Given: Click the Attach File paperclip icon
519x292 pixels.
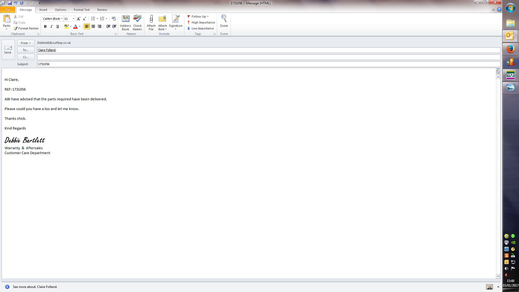Looking at the screenshot, I should click(x=151, y=19).
